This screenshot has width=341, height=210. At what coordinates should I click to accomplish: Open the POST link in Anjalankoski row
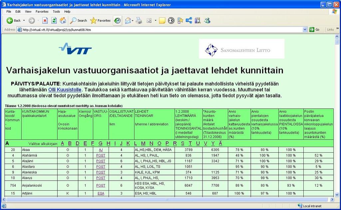pos(101,185)
